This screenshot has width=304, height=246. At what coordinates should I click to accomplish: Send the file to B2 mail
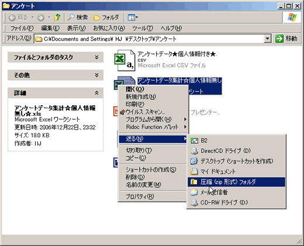point(236,140)
